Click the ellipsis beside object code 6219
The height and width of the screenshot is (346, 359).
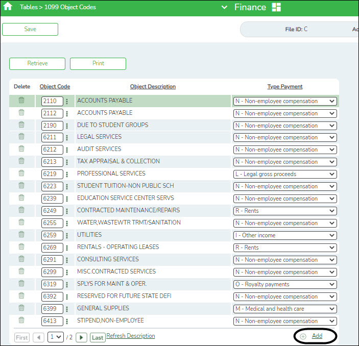pos(67,174)
